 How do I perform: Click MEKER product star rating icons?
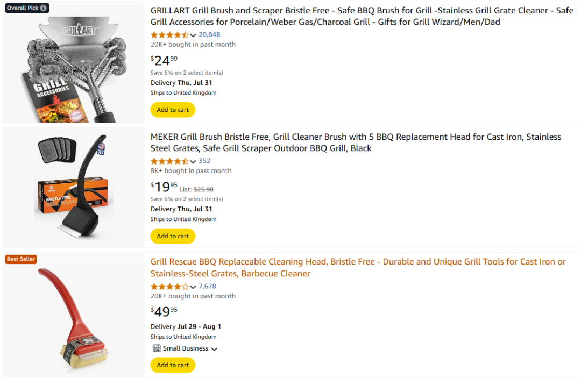pos(169,161)
